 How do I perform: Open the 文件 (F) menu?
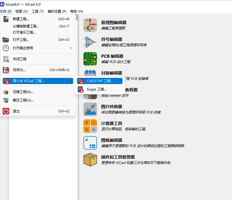6,11
